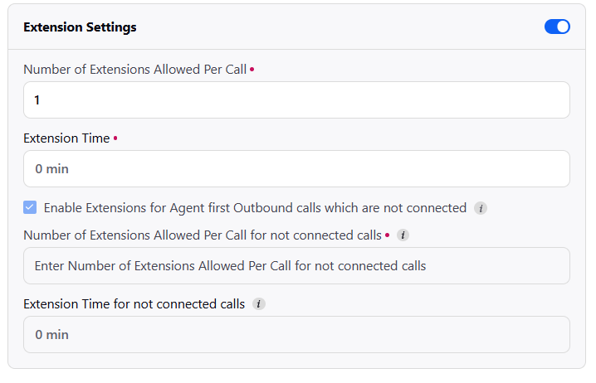Click the Extension Time for not connected calls label
Viewport: 596px width, 383px height.
(134, 304)
